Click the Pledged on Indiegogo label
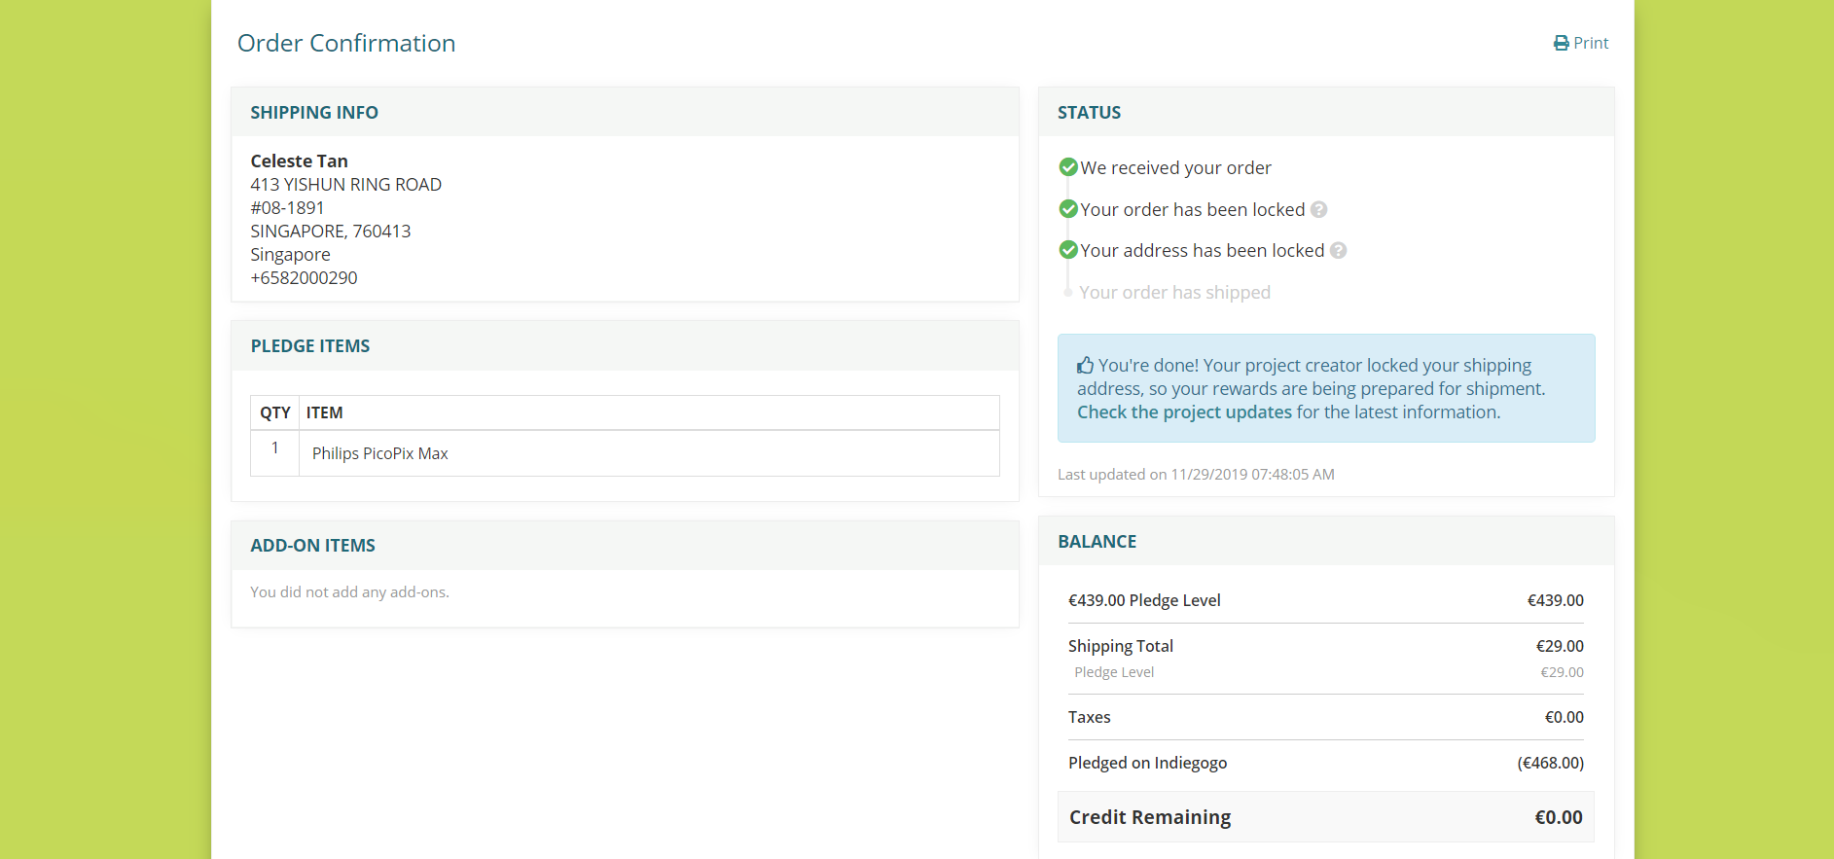 [x=1147, y=763]
